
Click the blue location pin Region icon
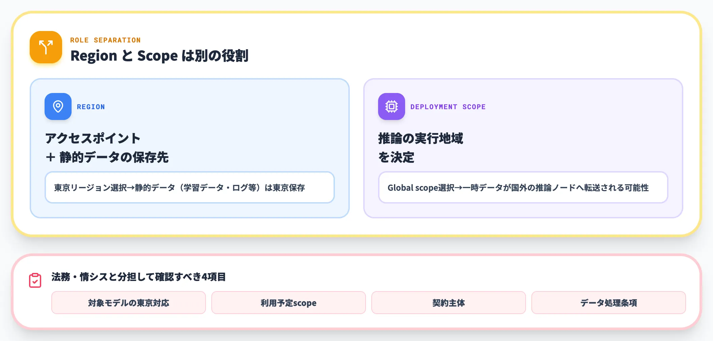[58, 106]
